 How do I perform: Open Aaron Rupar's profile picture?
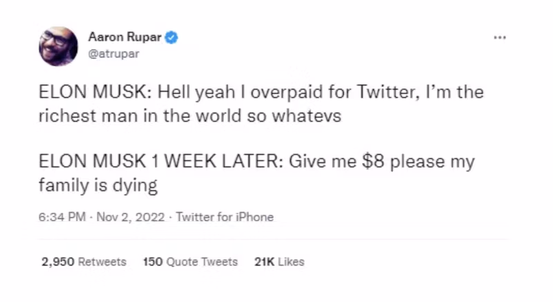59,46
